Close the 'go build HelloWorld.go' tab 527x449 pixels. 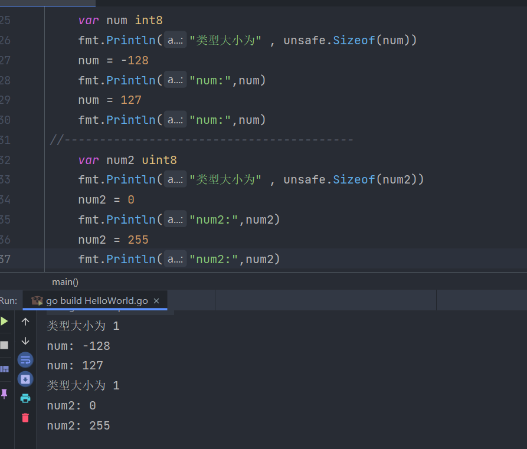click(156, 300)
